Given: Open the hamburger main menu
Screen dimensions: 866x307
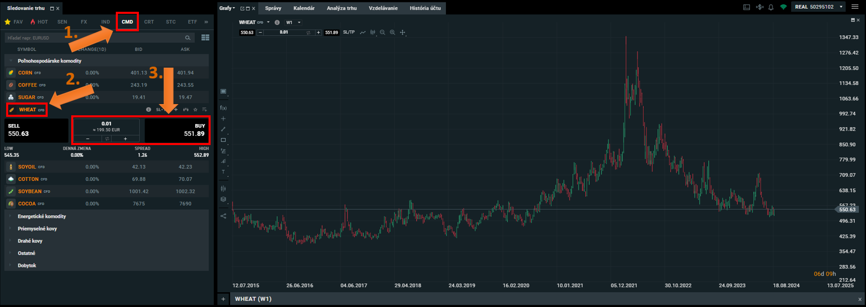Looking at the screenshot, I should click(x=855, y=7).
